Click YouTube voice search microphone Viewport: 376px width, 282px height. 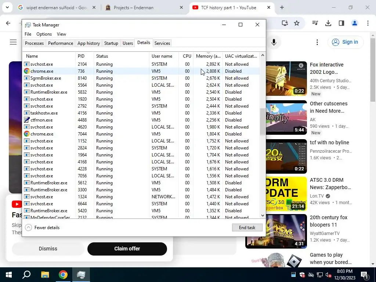pos(274,42)
